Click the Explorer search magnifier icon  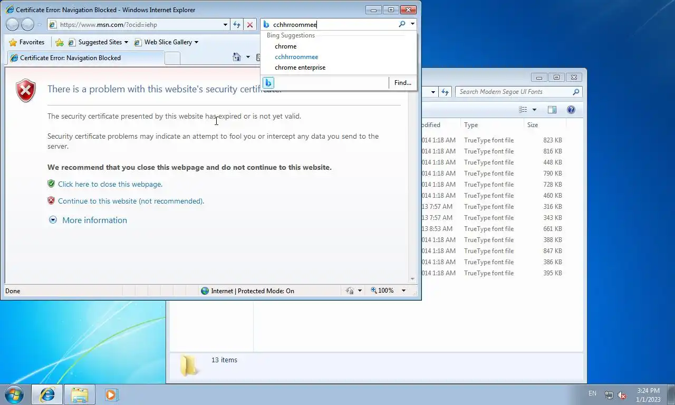click(576, 92)
